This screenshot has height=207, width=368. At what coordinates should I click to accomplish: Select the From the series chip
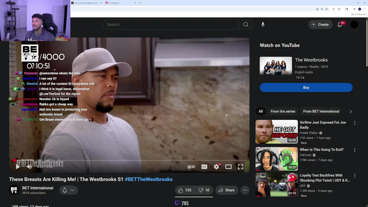pyautogui.click(x=283, y=111)
